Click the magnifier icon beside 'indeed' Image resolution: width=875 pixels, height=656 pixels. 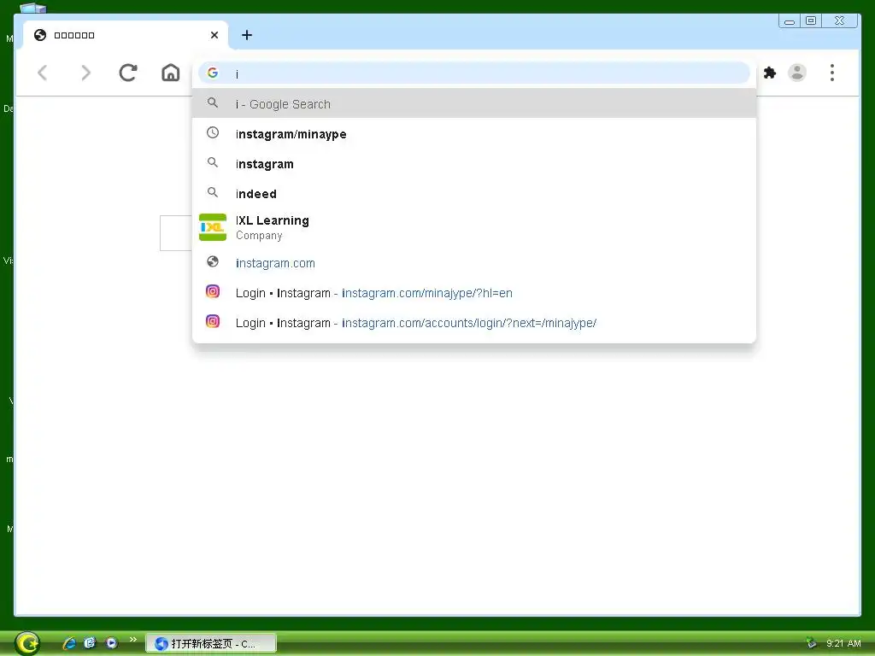213,192
